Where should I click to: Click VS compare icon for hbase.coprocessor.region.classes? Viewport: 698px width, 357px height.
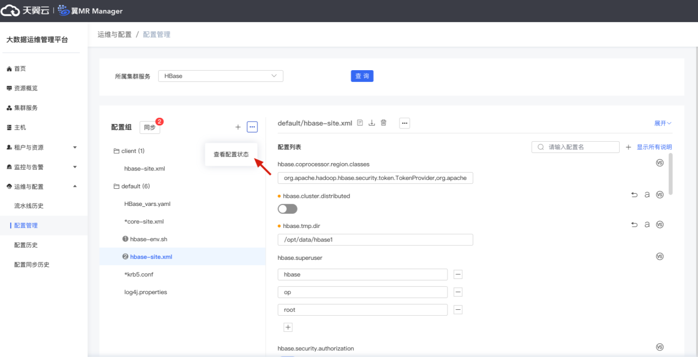tap(659, 163)
